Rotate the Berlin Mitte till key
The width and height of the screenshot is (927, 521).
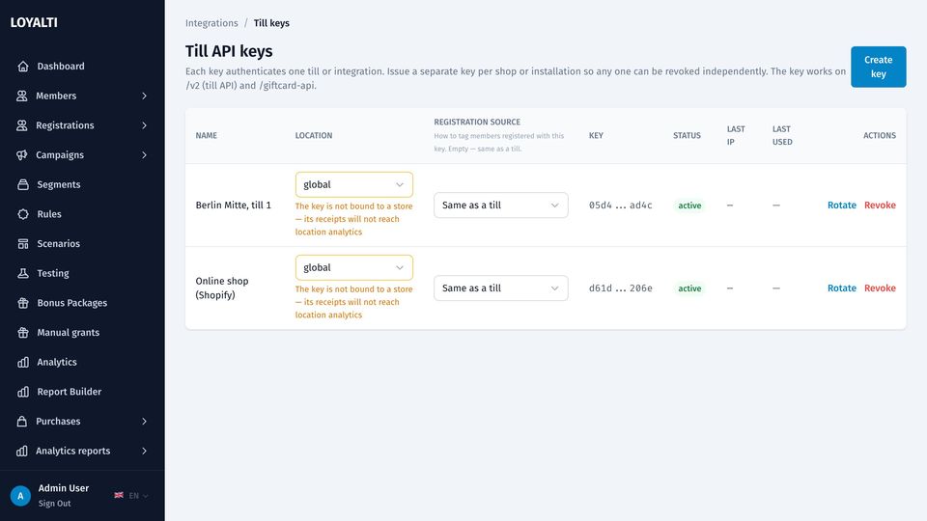click(841, 205)
